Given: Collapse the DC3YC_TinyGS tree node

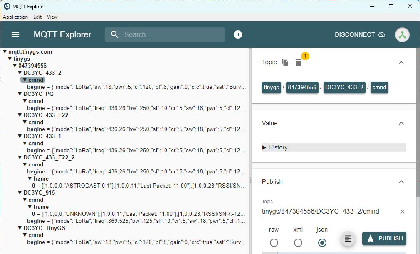Looking at the screenshot, I should click(x=20, y=228).
